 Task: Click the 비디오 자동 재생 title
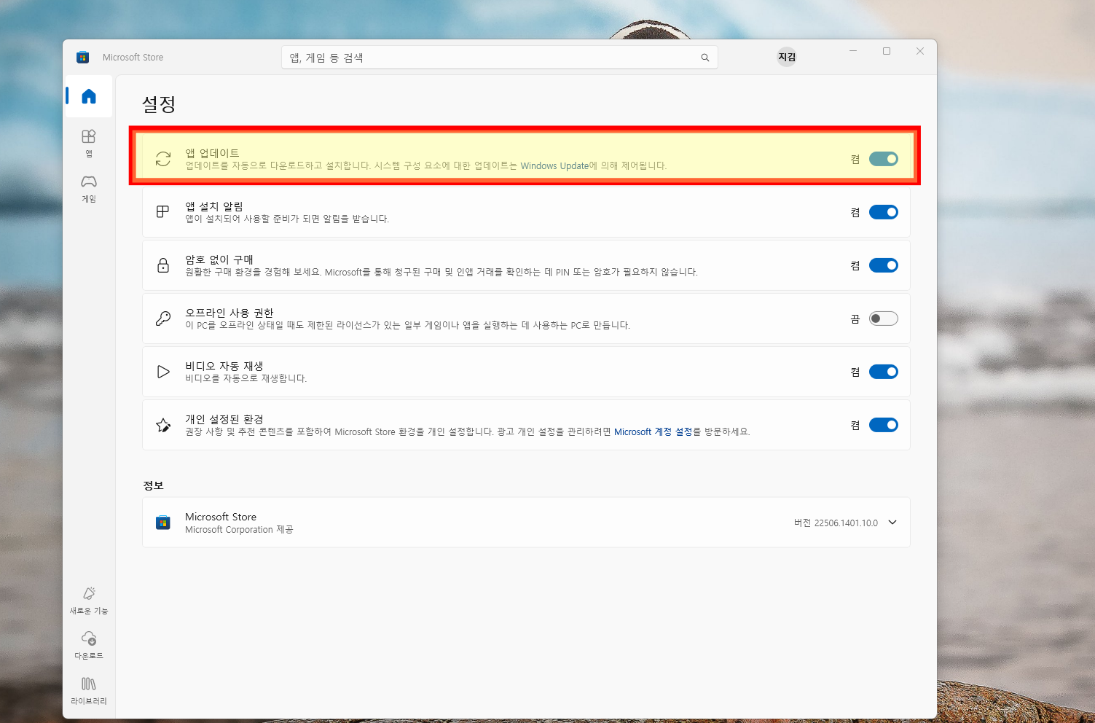[224, 366]
